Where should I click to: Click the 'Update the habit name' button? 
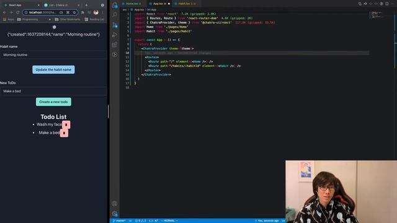pyautogui.click(x=53, y=69)
